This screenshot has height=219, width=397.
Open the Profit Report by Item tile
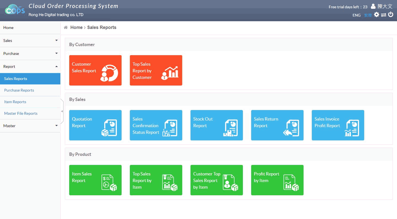(x=277, y=180)
